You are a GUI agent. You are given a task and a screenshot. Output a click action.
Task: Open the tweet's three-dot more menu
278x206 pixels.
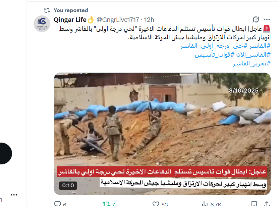[x=267, y=19]
